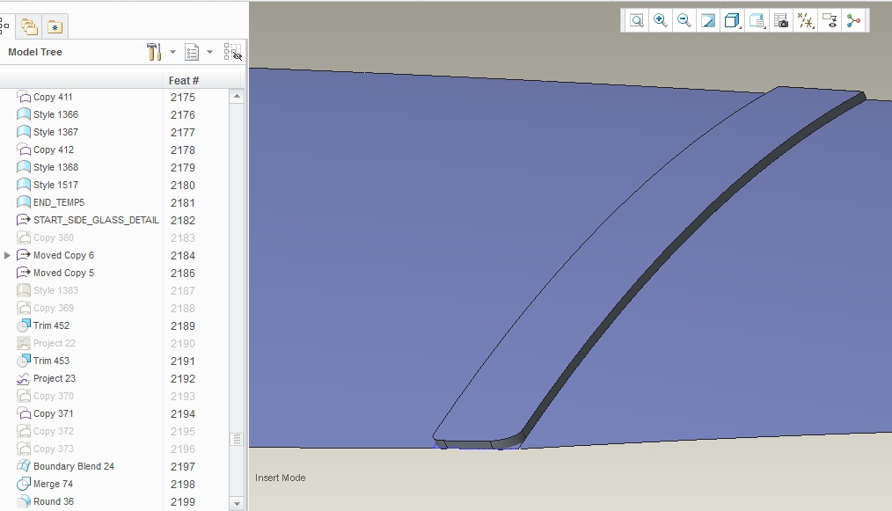Select the Style 1517 feature
The width and height of the screenshot is (892, 511).
click(55, 185)
